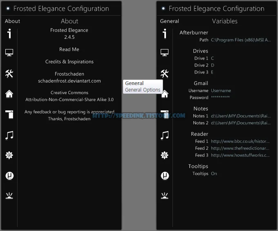This screenshot has height=231, width=278.
Task: Select the gear icon in Variables window sidebar
Action: pyautogui.click(x=164, y=155)
